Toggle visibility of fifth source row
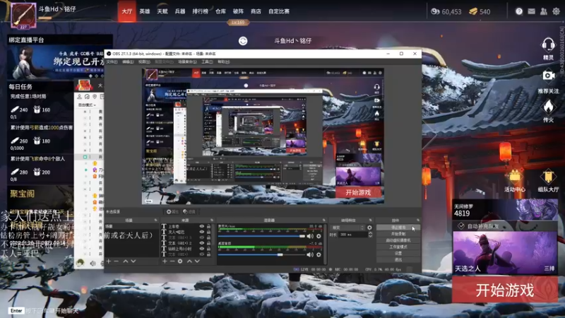The width and height of the screenshot is (565, 318). 202,249
